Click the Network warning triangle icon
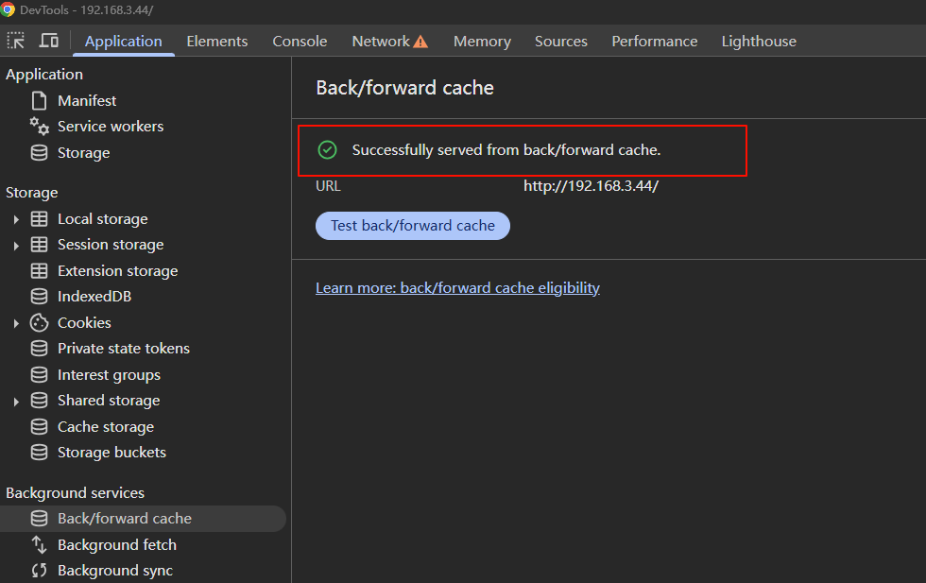 (420, 42)
